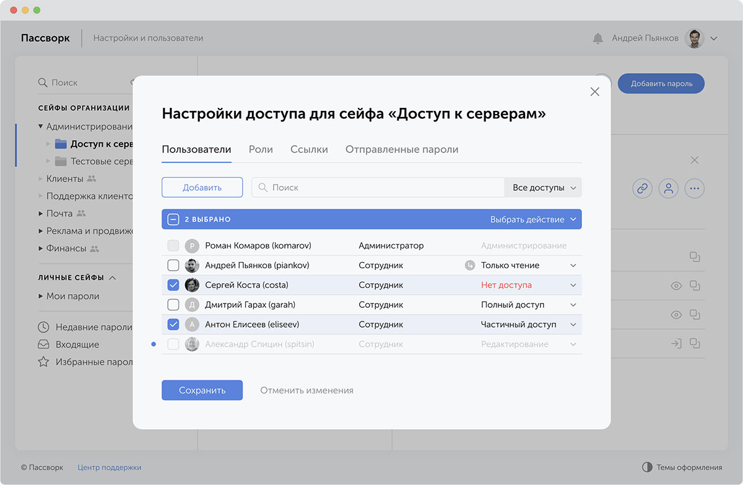The width and height of the screenshot is (743, 485).
Task: Close the access settings dialog
Action: (594, 92)
